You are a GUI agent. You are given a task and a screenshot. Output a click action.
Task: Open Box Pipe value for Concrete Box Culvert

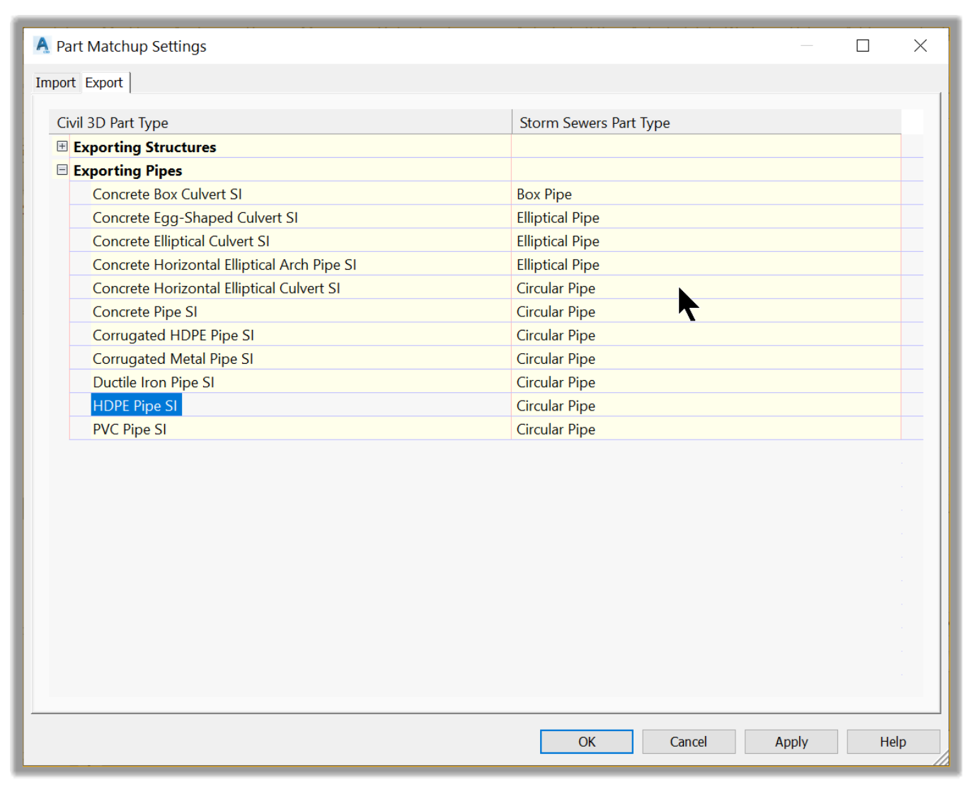706,194
